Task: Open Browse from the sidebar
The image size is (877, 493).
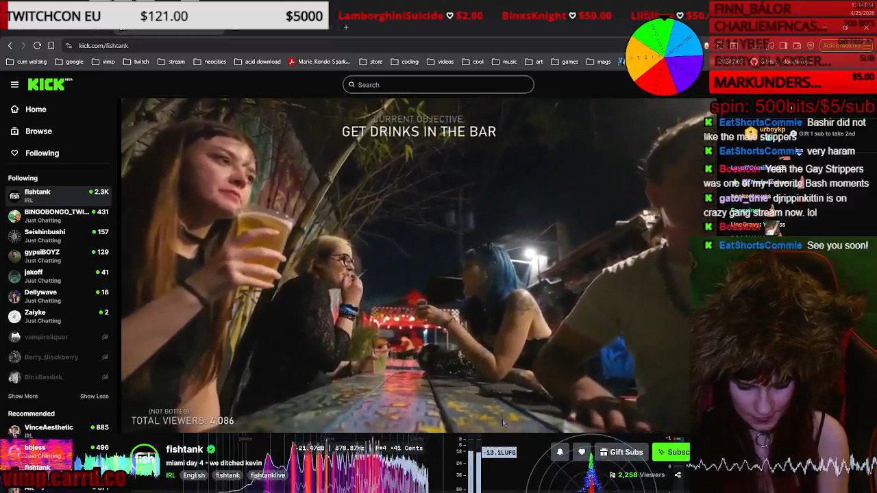Action: (38, 131)
